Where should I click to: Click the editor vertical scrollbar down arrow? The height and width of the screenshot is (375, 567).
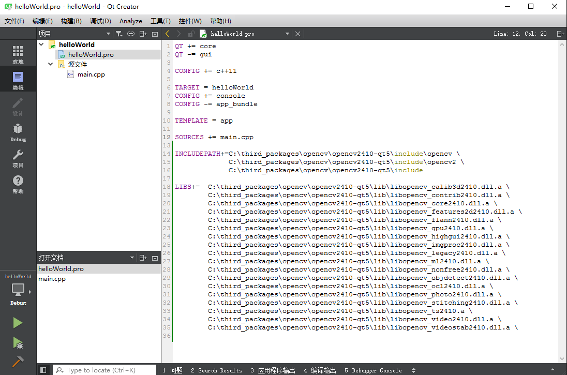click(562, 359)
